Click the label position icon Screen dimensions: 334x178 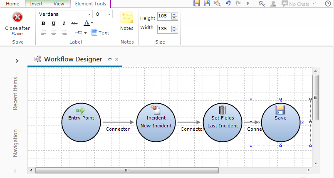(79, 33)
